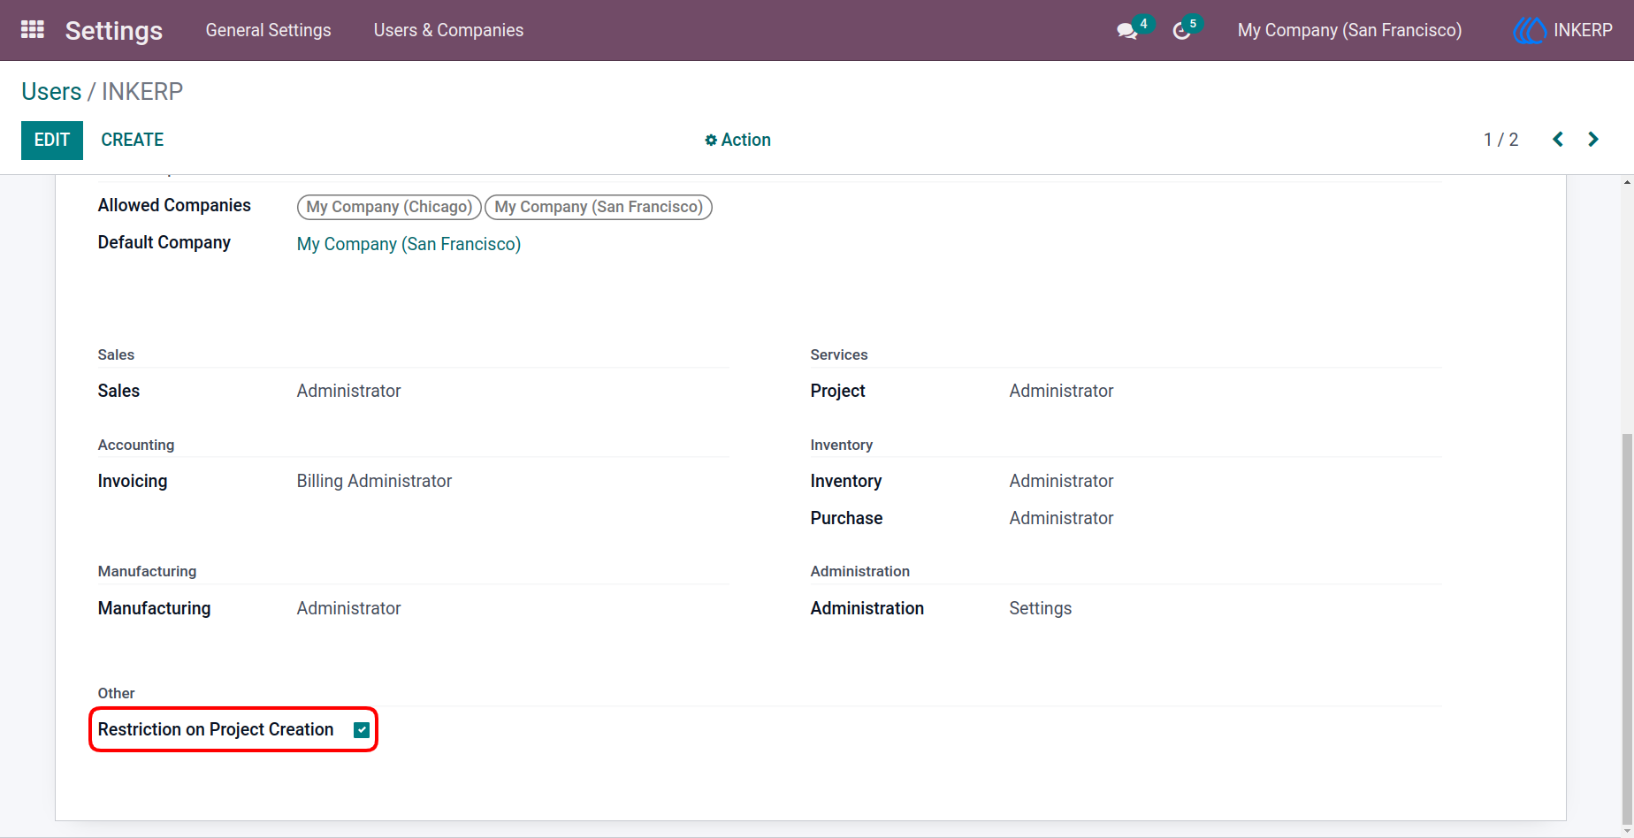The height and width of the screenshot is (838, 1634).
Task: Click the page vertical scrollbar thumb
Action: tap(1627, 628)
